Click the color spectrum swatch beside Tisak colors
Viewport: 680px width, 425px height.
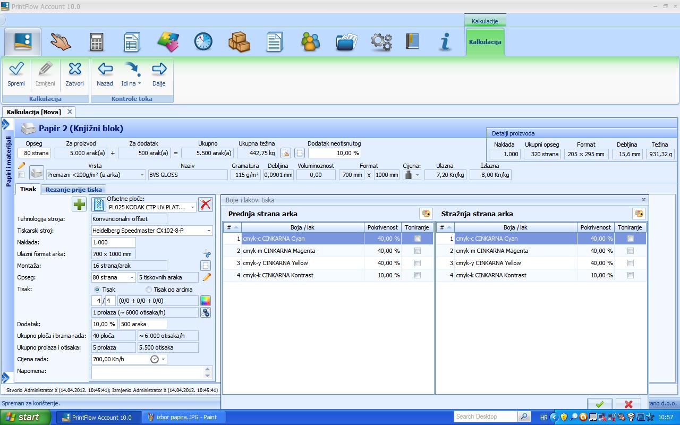pos(206,301)
